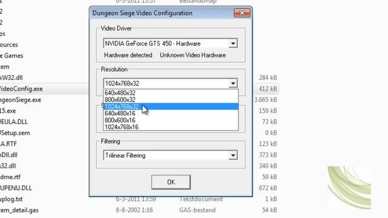Select the Setup.sem file in Explorer

click(15, 133)
